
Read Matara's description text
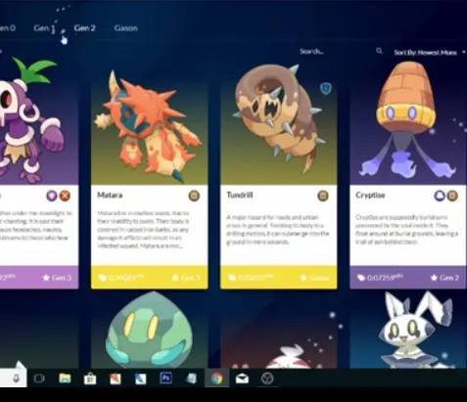coord(143,229)
